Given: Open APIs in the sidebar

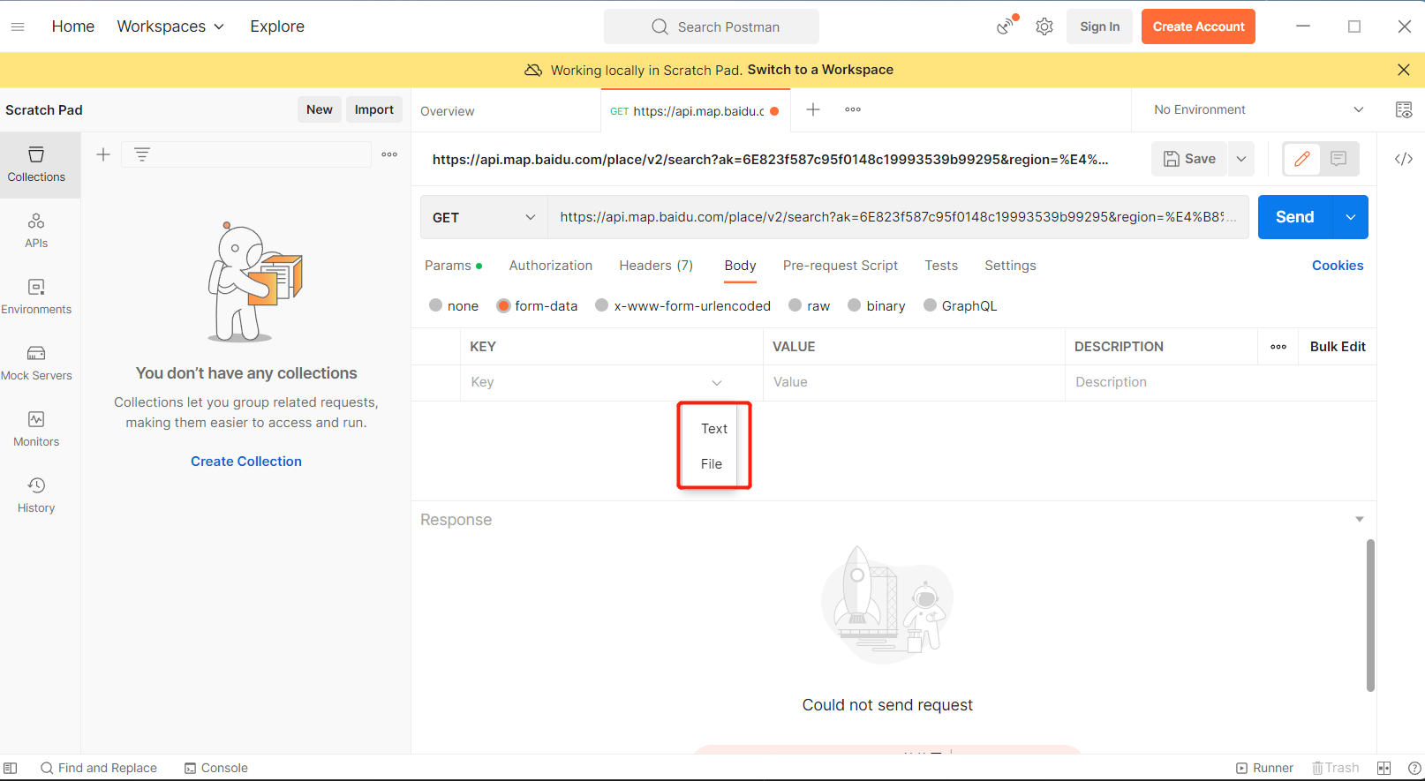Looking at the screenshot, I should tap(36, 230).
